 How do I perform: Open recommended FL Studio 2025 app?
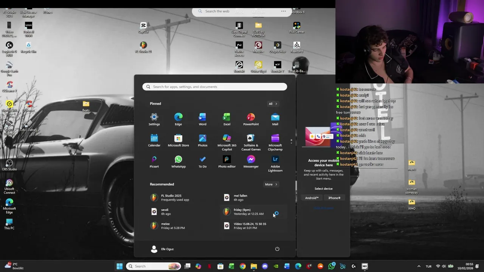[x=178, y=198]
